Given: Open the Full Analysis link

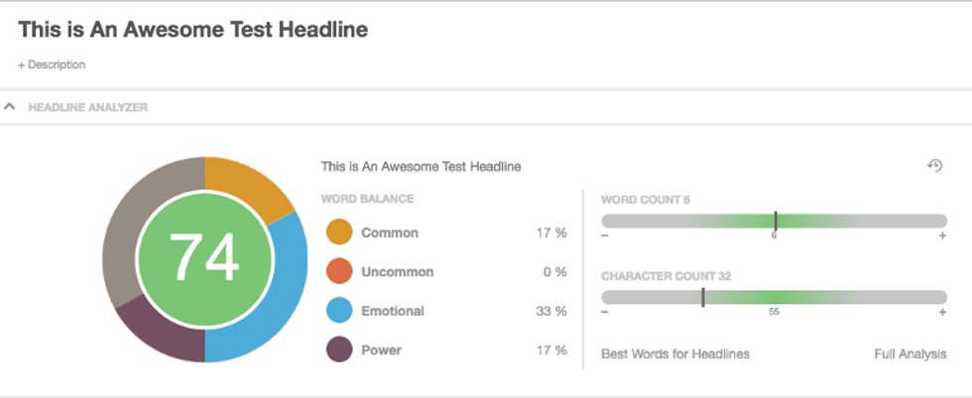Looking at the screenshot, I should pos(910,353).
